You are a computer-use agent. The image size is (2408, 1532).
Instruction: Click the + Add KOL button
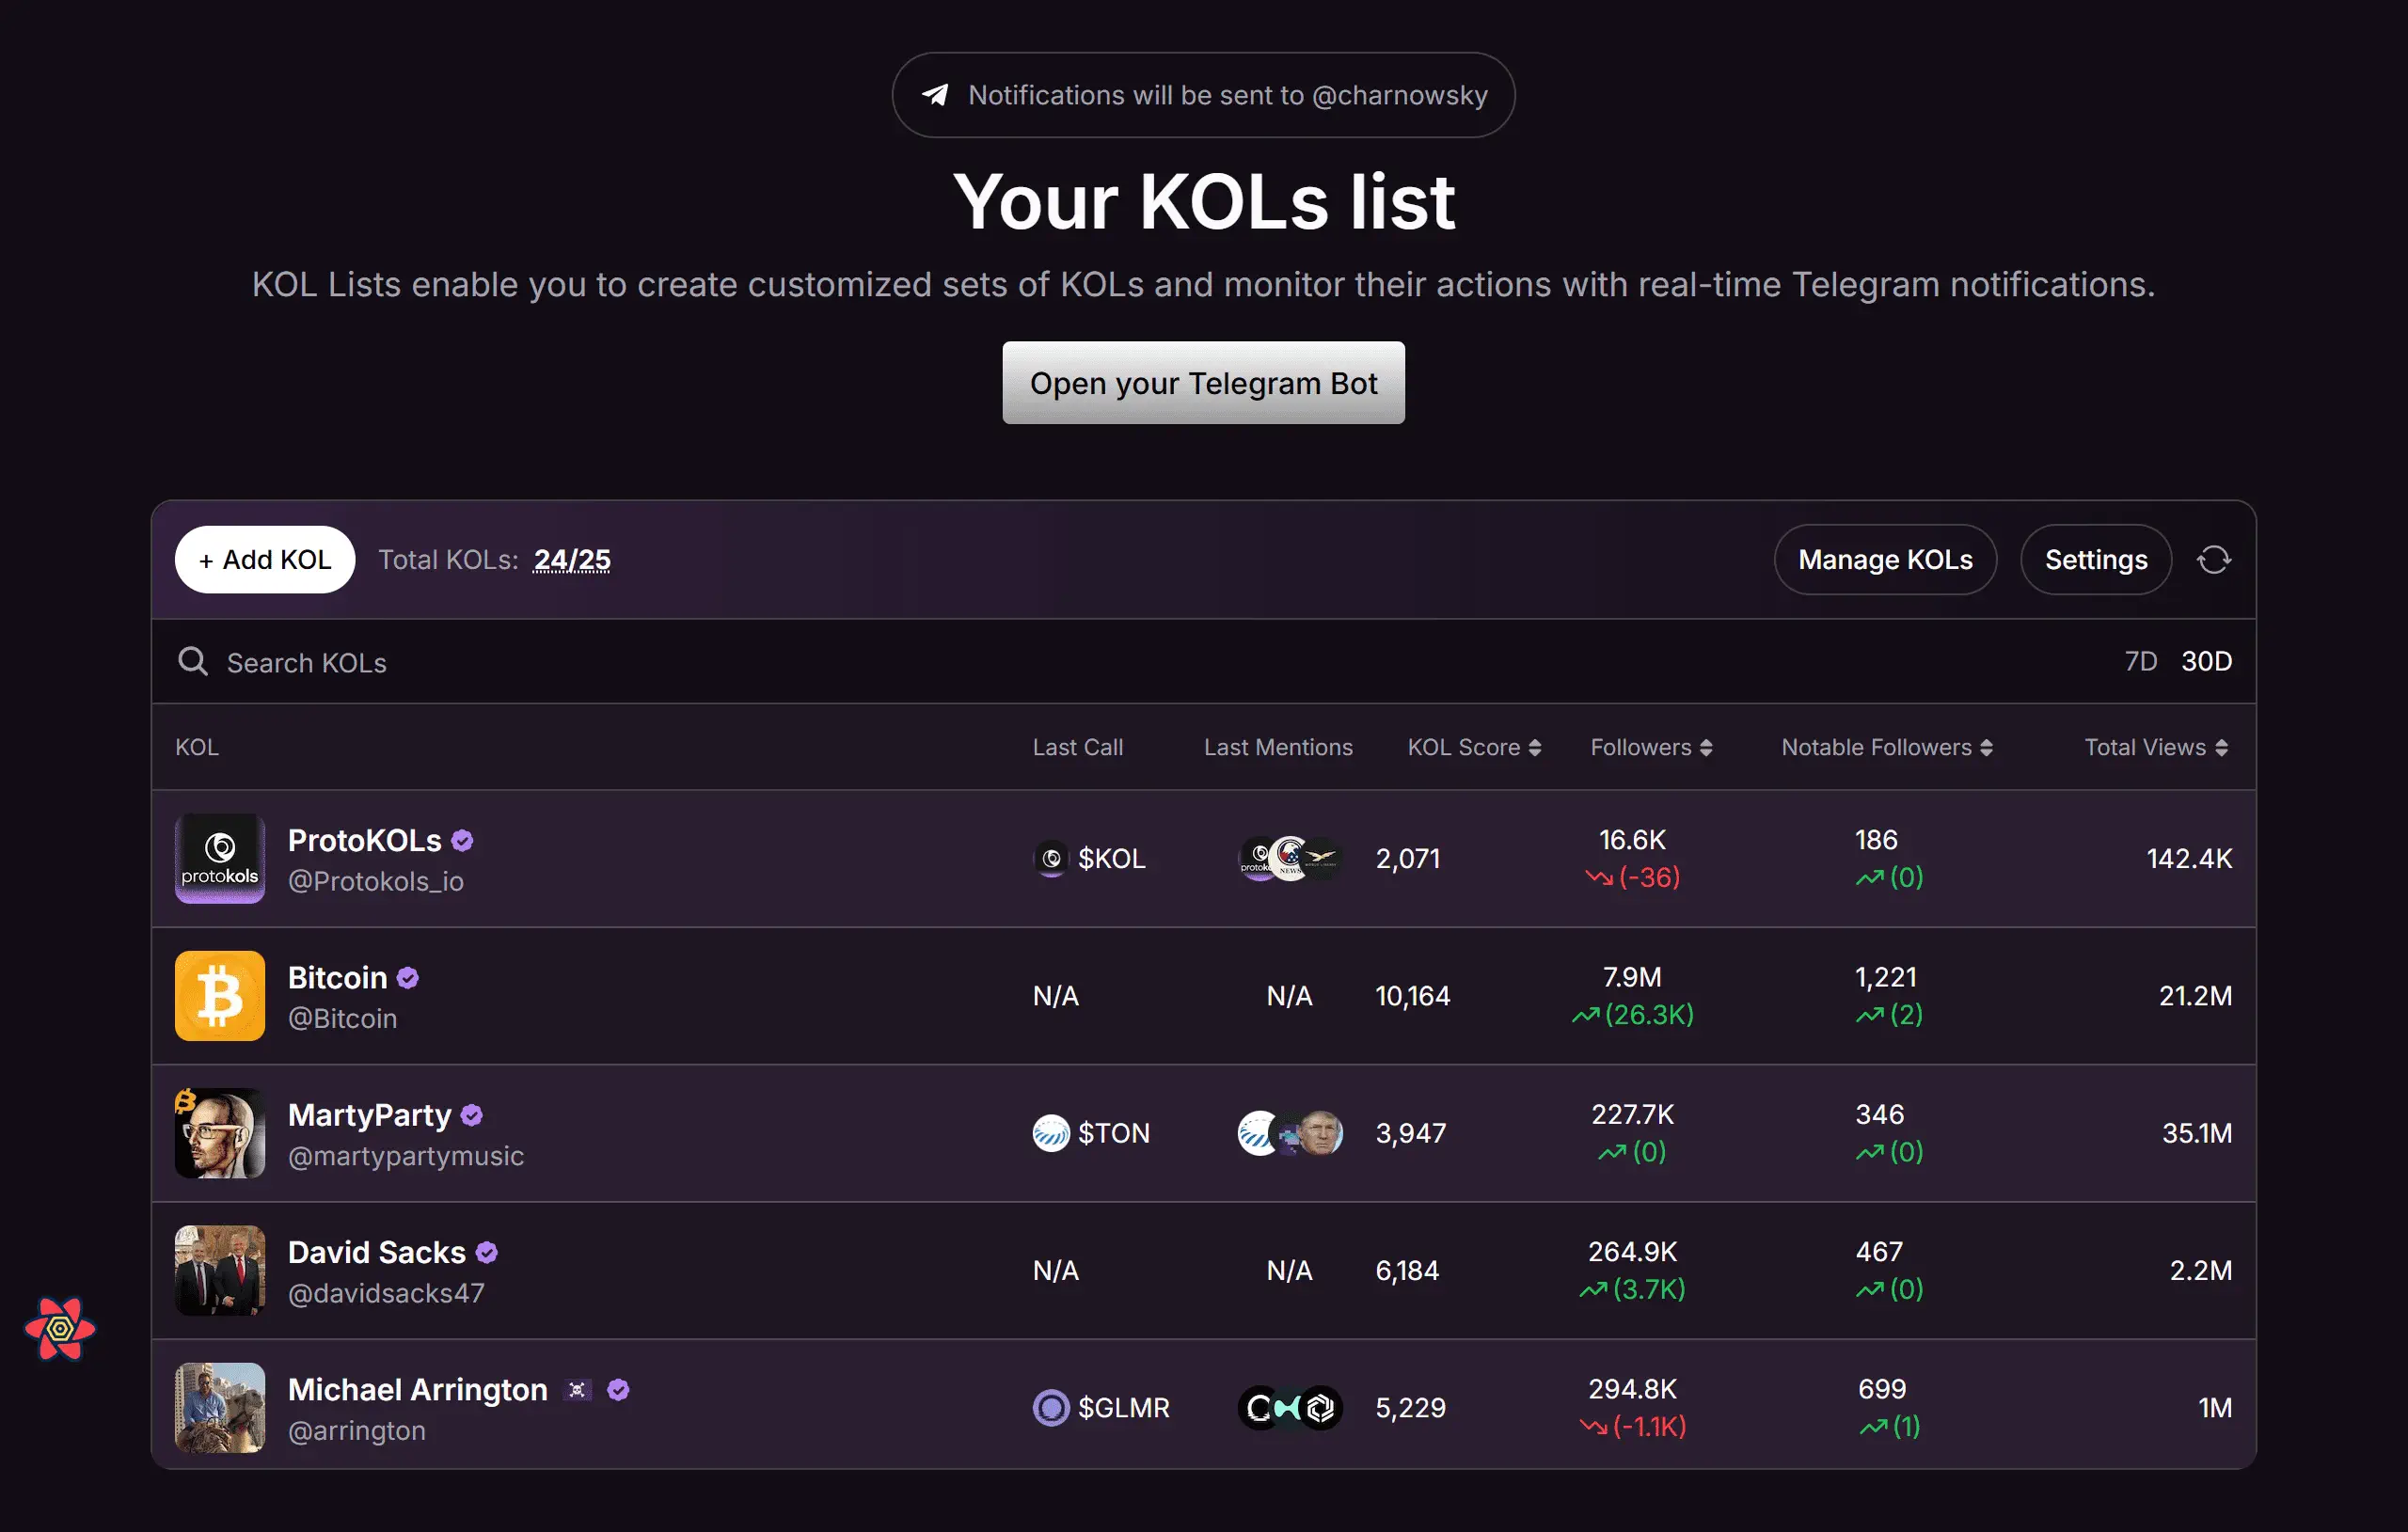[264, 559]
